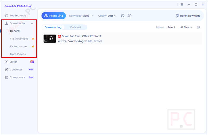
Task: Click the Paste Link button
Action: point(54,16)
